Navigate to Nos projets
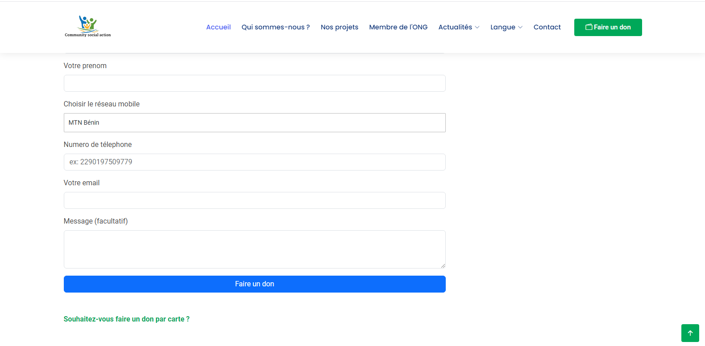Screen dimensions: 705x346 [339, 27]
